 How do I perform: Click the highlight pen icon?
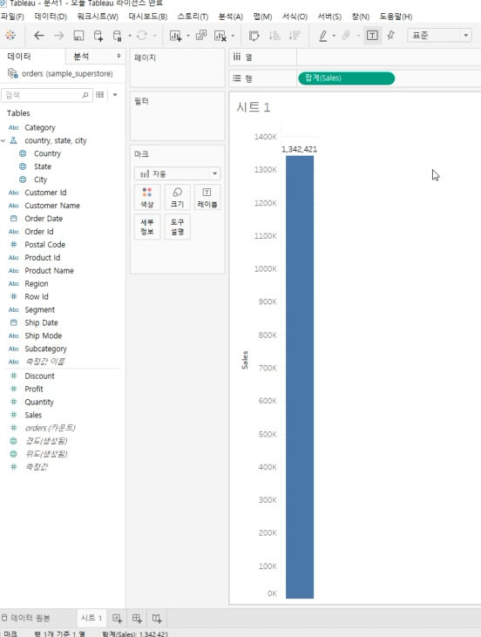click(x=323, y=36)
